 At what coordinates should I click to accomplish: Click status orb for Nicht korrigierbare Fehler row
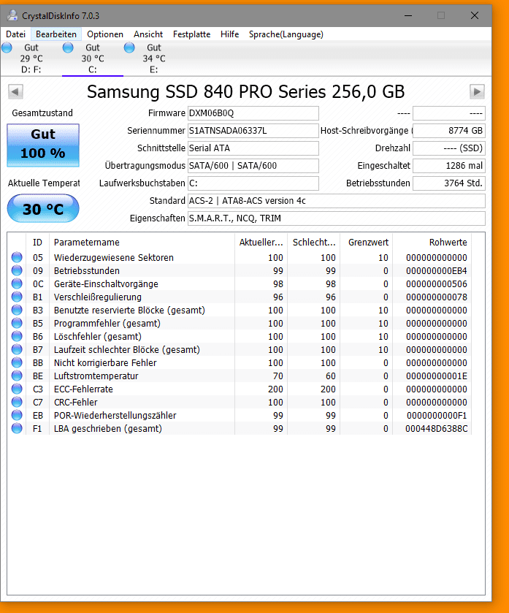(x=17, y=362)
